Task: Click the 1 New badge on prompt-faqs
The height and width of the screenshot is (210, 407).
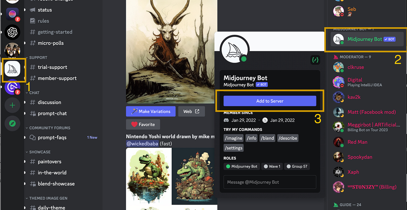Action: point(92,137)
